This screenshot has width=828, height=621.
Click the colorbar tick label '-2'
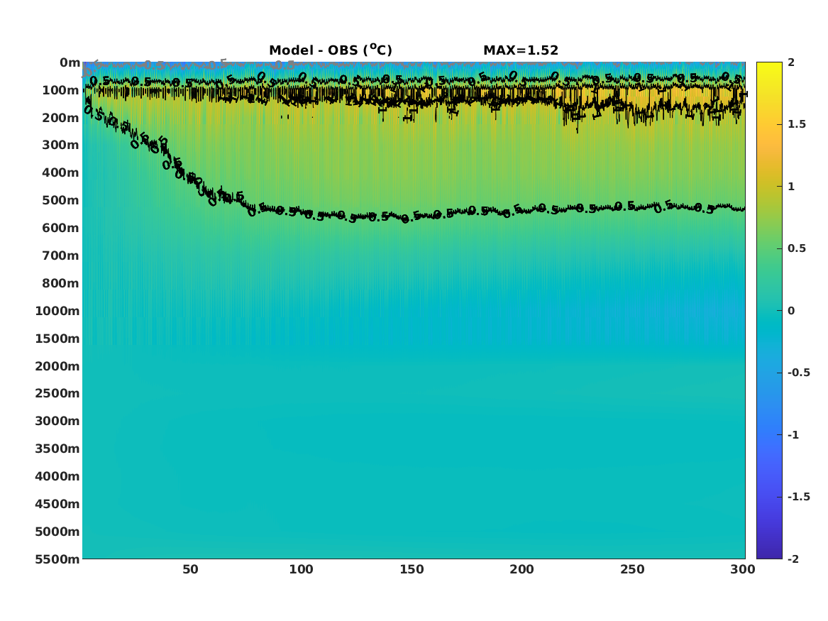pos(793,559)
